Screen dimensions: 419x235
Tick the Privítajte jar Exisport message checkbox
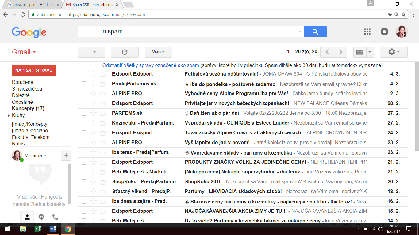click(x=84, y=103)
